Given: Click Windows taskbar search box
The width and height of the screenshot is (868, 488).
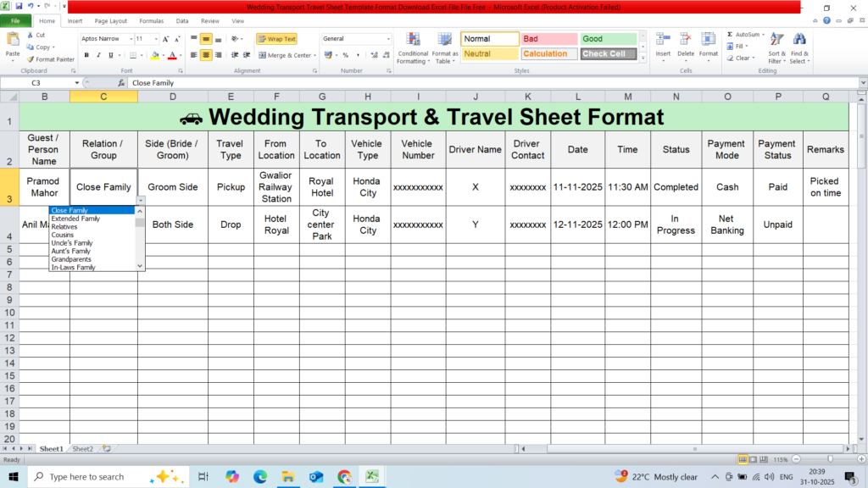Looking at the screenshot, I should click(93, 477).
